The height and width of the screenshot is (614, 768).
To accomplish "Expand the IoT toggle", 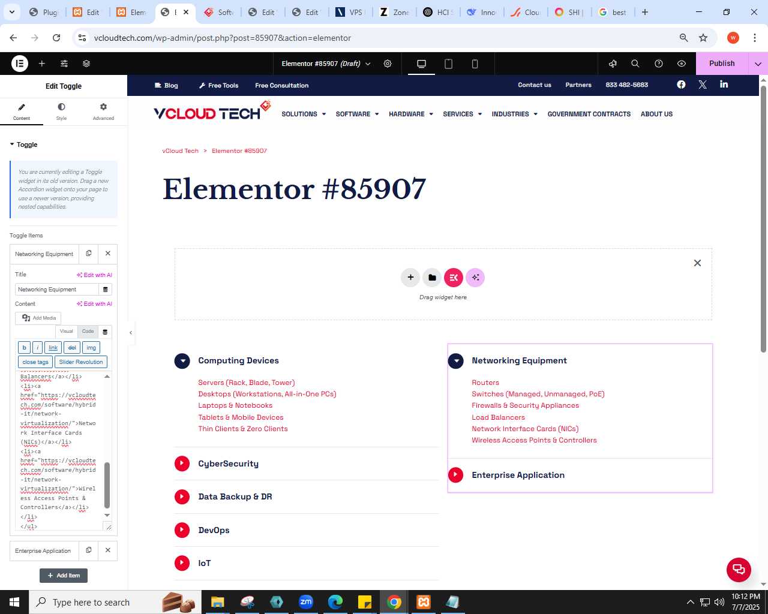I will (x=182, y=563).
